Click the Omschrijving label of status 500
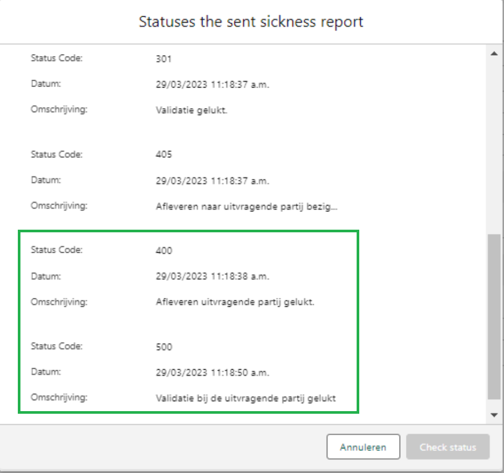 click(59, 397)
